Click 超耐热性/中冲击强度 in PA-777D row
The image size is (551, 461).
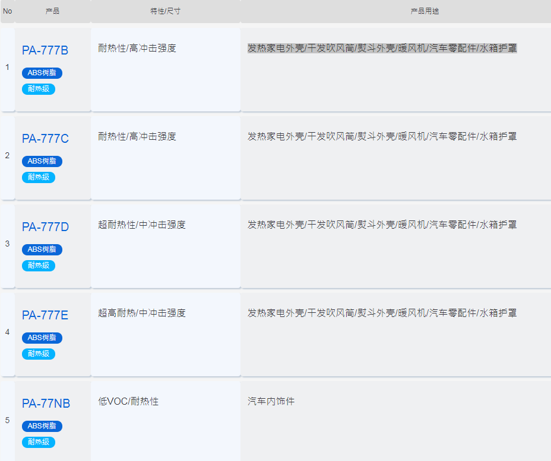(x=142, y=225)
